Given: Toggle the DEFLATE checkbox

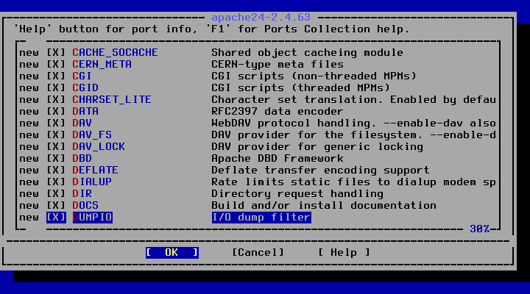Looking at the screenshot, I should tap(56, 170).
